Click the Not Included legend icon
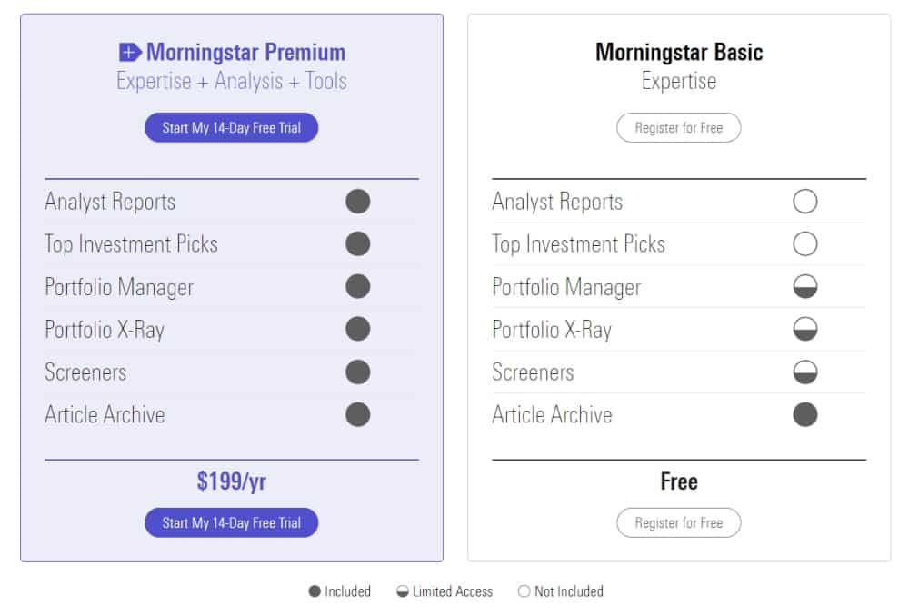The height and width of the screenshot is (615, 909). (524, 591)
